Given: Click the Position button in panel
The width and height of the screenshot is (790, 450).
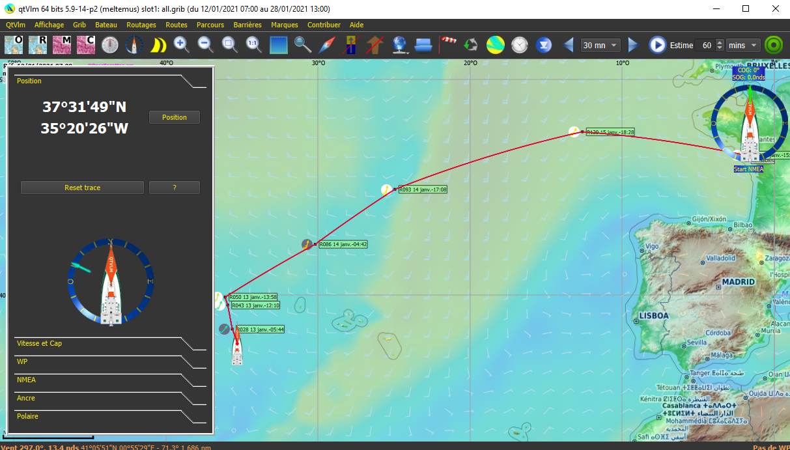Looking at the screenshot, I should 174,117.
